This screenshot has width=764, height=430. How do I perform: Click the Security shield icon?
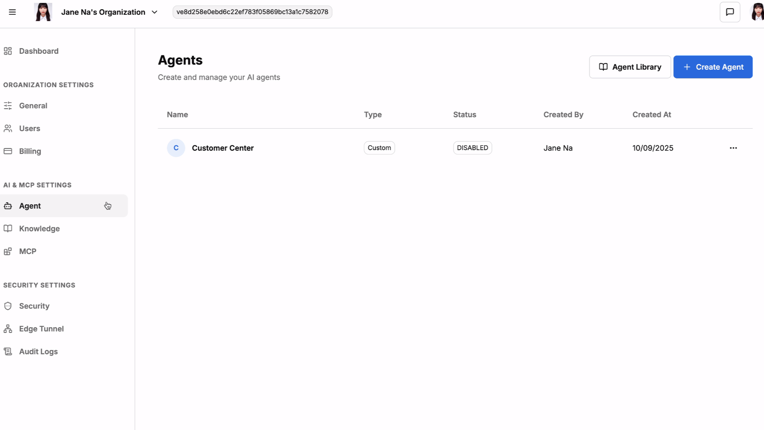point(8,306)
